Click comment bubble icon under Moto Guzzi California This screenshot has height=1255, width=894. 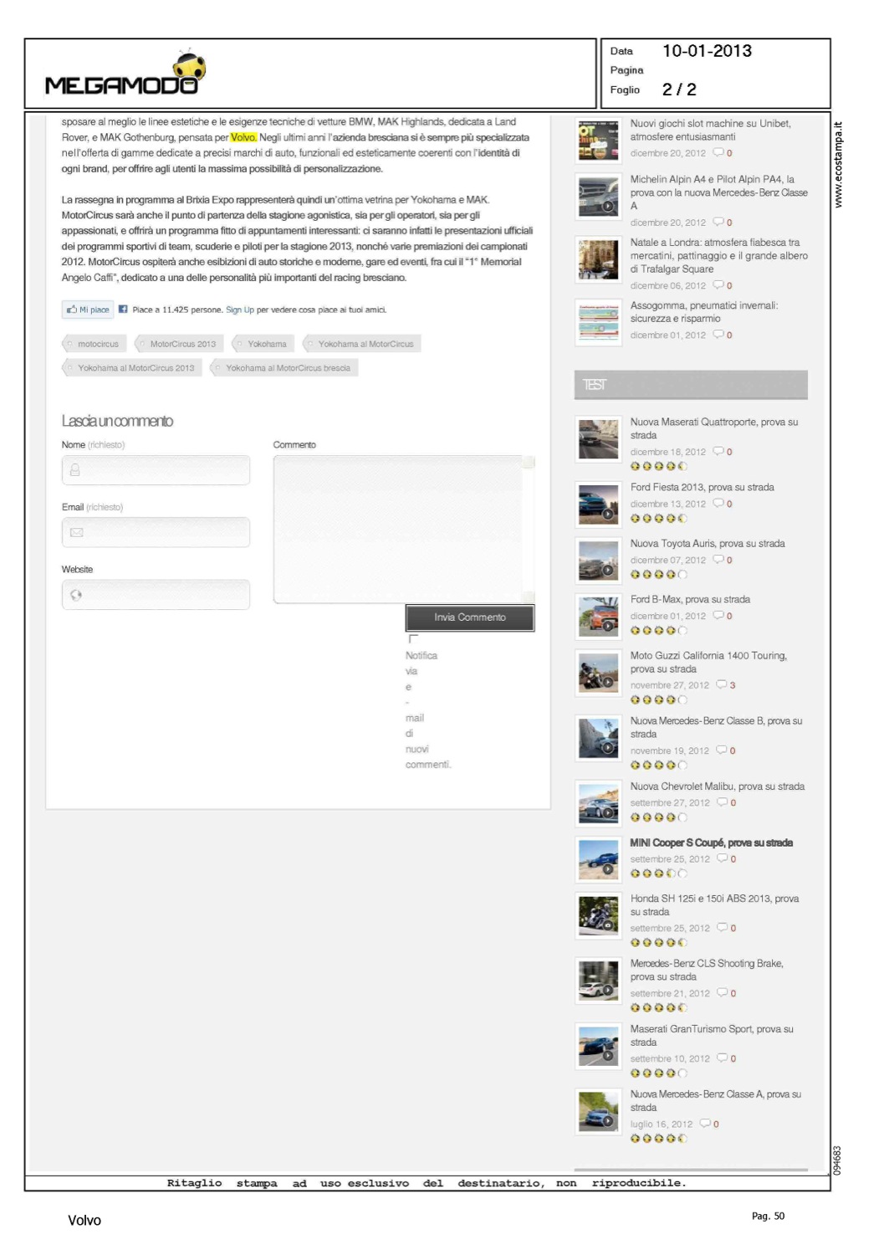[x=721, y=685]
